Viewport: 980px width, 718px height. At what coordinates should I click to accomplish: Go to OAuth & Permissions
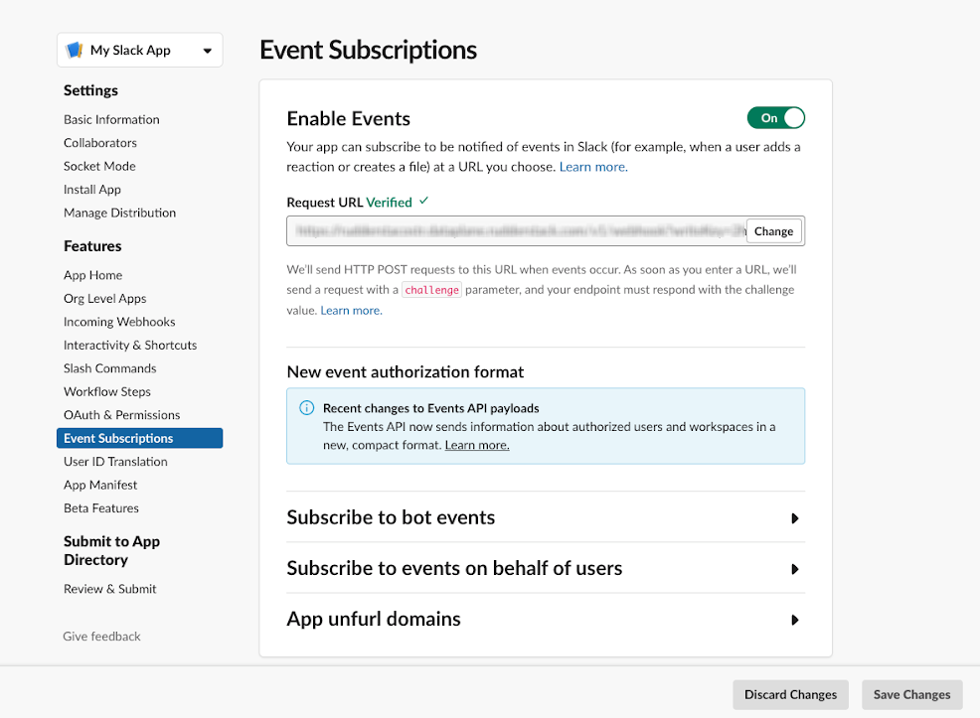[x=121, y=415]
